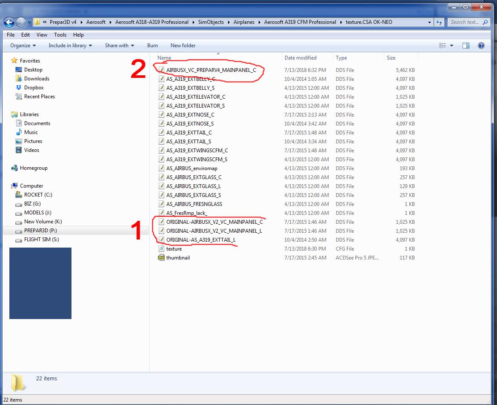Select file AIRBUSX_VC_PREPARV4_MAINPANEL_C

pos(211,70)
